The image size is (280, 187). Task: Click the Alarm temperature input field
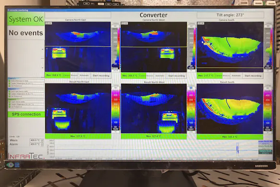36,144
